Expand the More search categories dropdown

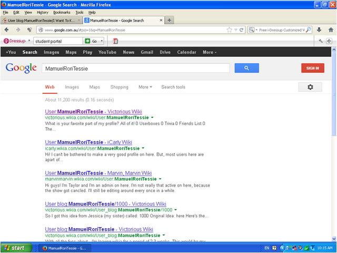click(145, 87)
